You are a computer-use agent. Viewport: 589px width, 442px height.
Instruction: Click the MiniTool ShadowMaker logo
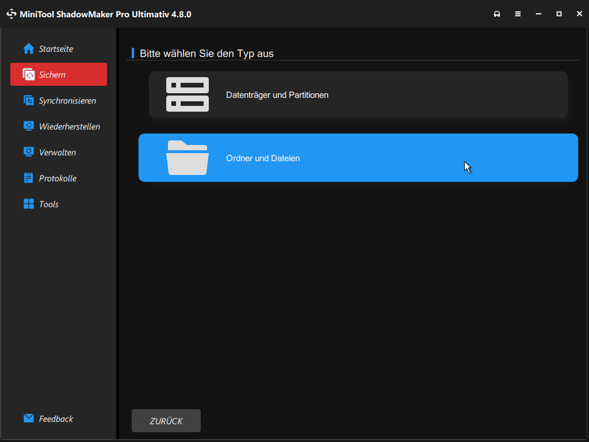pos(11,13)
